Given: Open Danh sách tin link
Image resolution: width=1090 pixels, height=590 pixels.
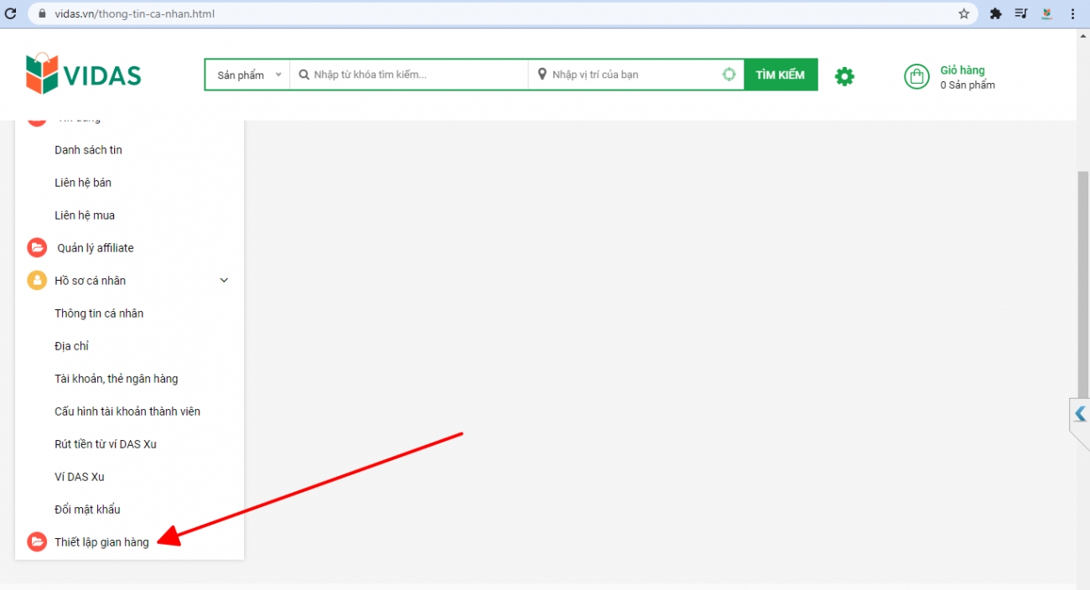Looking at the screenshot, I should click(x=88, y=150).
